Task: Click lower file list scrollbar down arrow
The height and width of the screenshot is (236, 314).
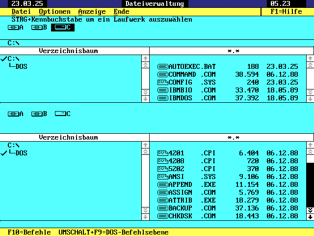Action: pos(310,217)
